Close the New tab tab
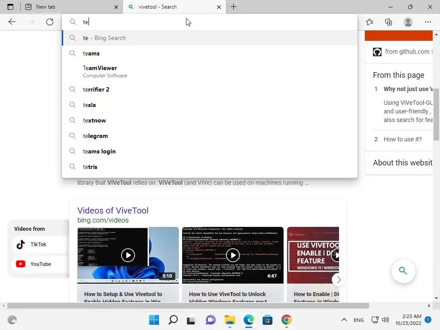 116,7
